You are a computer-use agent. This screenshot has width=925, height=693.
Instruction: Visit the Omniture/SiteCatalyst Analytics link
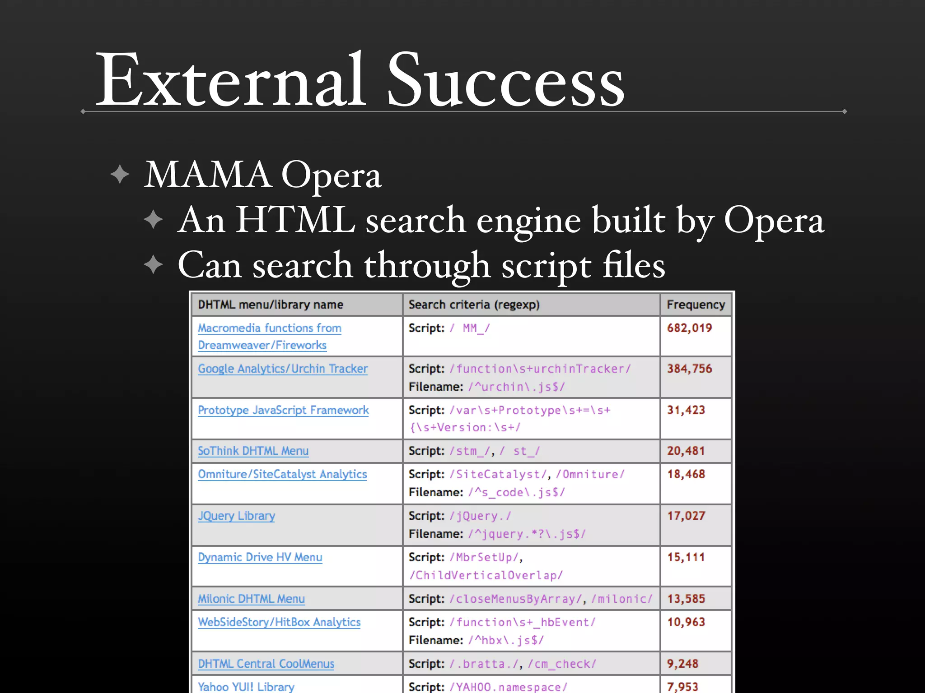[282, 474]
